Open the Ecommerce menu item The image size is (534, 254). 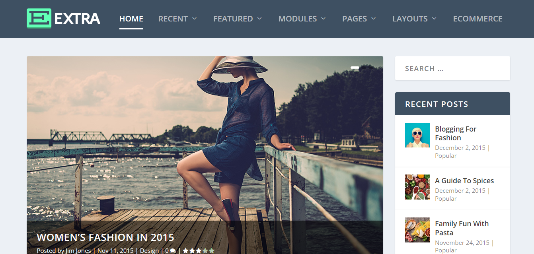click(477, 19)
